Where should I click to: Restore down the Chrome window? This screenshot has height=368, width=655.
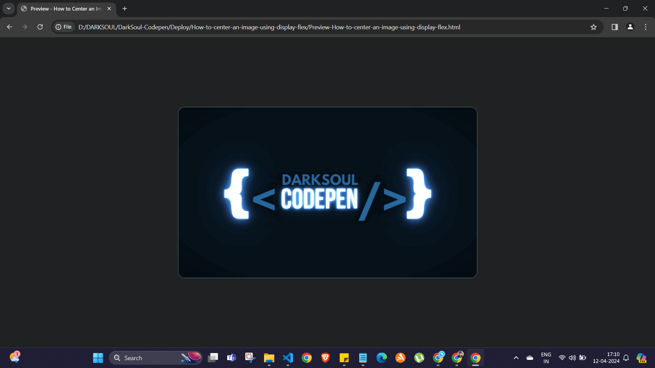625,9
